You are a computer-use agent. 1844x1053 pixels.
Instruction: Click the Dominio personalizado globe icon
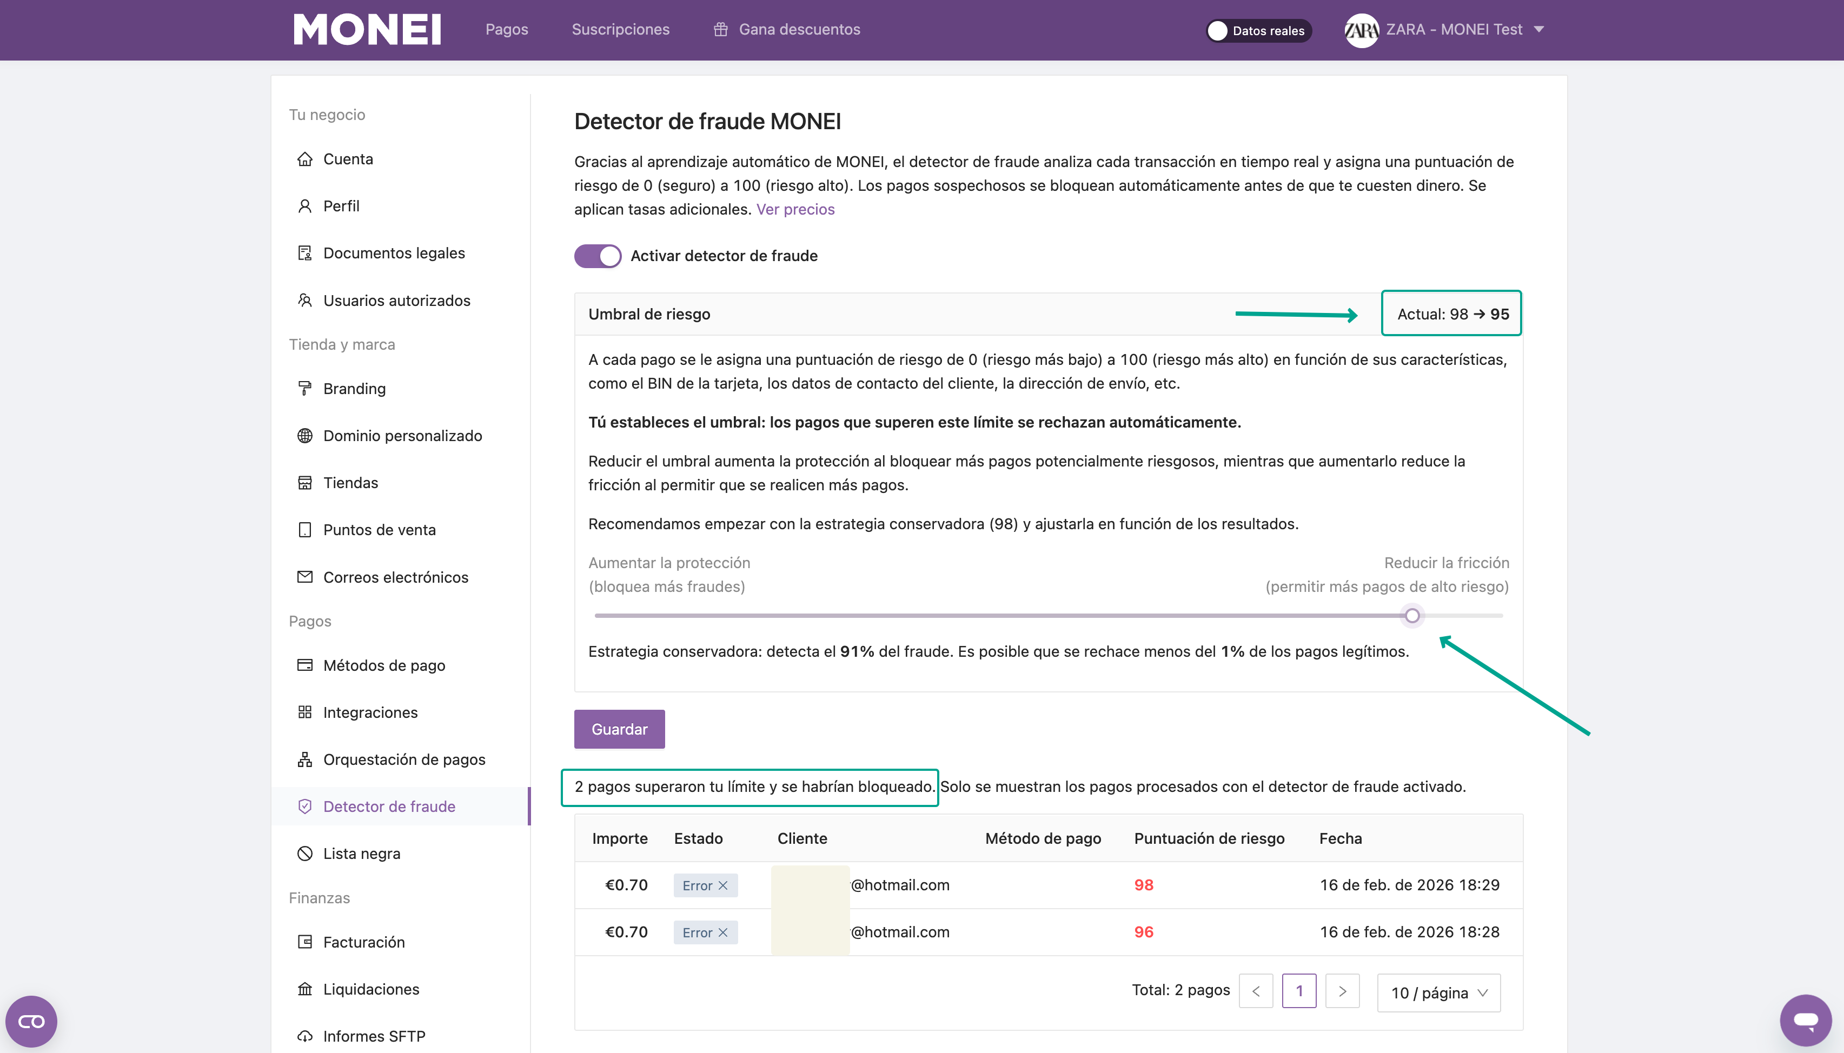click(304, 435)
